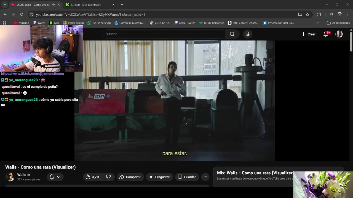Click '321 K suscriptores' text

coord(29,180)
